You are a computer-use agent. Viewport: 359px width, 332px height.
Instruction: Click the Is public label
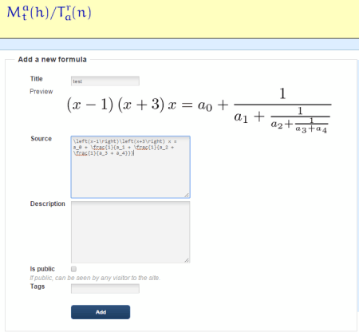42,269
